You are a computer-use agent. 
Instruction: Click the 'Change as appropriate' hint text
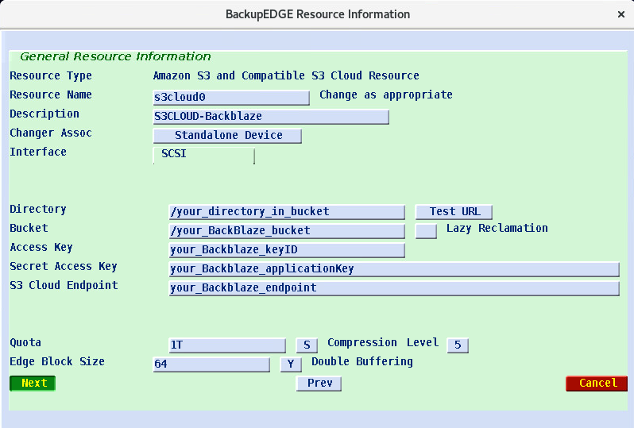point(386,95)
